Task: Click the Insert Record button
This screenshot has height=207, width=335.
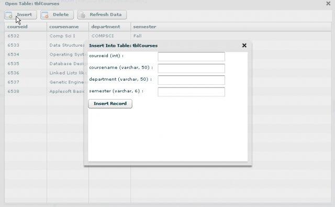Action: pos(110,104)
